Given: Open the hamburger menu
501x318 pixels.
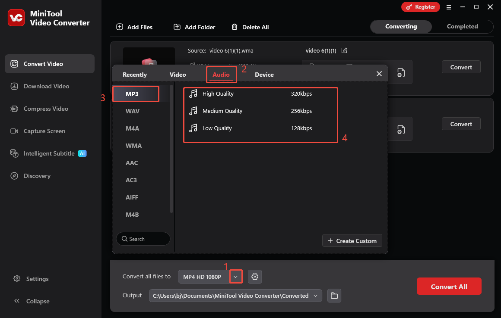Looking at the screenshot, I should pyautogui.click(x=449, y=7).
